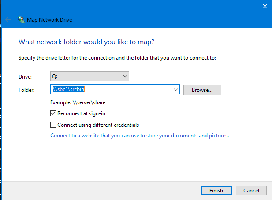The height and width of the screenshot is (200, 272).
Task: Click the Folder: label
Action: [26, 90]
